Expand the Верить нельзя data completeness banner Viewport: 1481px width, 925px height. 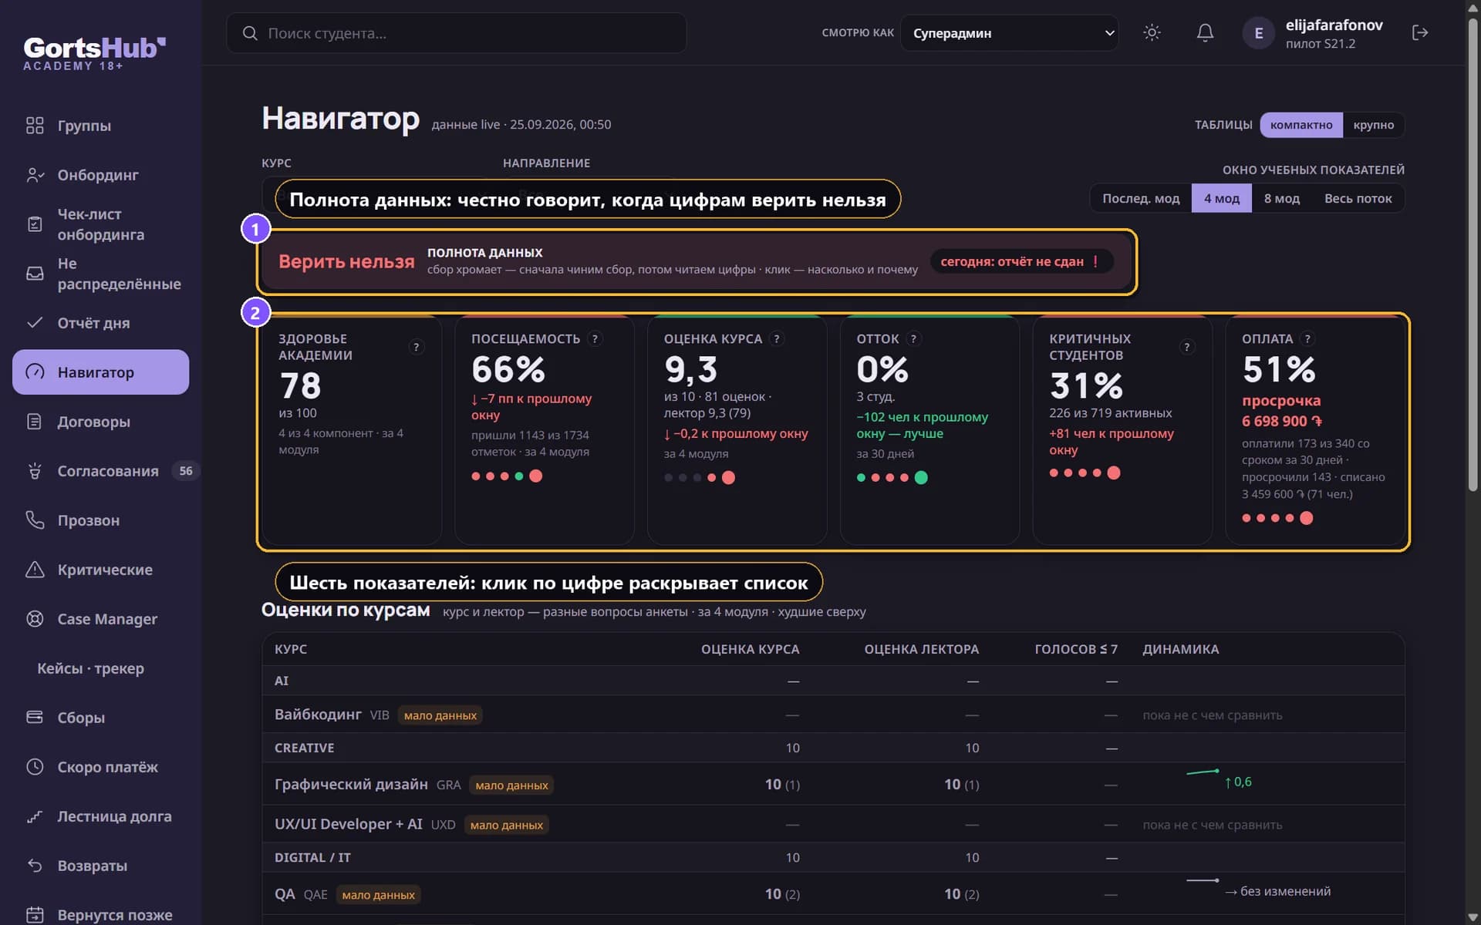click(x=697, y=261)
